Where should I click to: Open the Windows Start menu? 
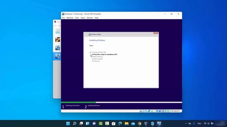point(68,123)
